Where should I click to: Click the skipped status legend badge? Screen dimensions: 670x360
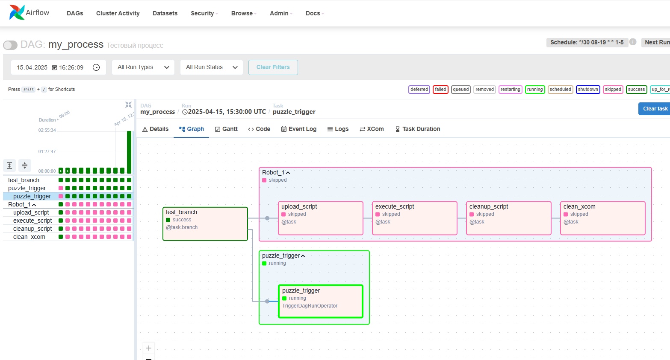click(x=613, y=90)
